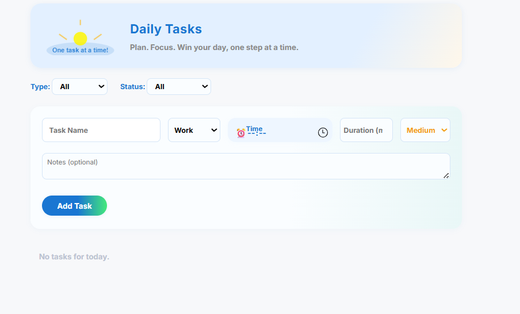Screen dimensions: 520x314
Task: Click the 'Status:' label
Action: pos(132,87)
